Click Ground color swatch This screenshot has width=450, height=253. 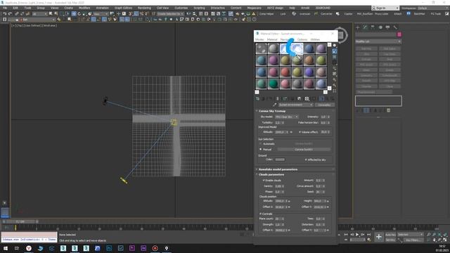point(280,160)
